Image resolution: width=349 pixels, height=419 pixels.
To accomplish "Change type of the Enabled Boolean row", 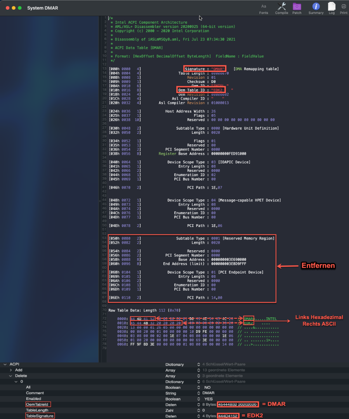I will pos(199,399).
